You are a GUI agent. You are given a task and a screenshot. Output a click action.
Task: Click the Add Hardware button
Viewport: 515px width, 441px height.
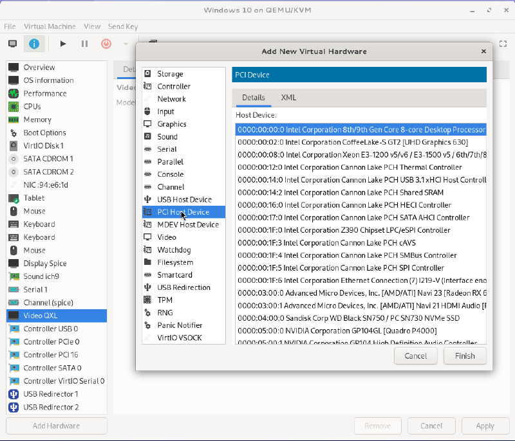coord(57,426)
